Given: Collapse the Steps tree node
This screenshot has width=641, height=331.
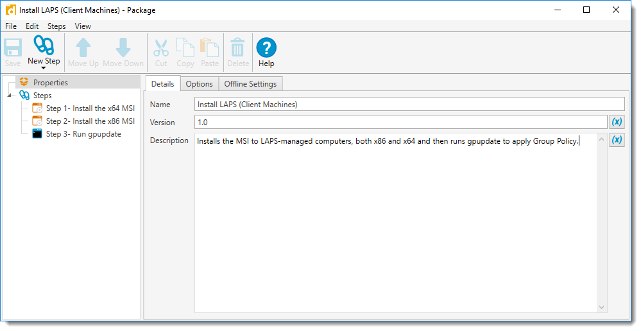Looking at the screenshot, I should coord(9,96).
